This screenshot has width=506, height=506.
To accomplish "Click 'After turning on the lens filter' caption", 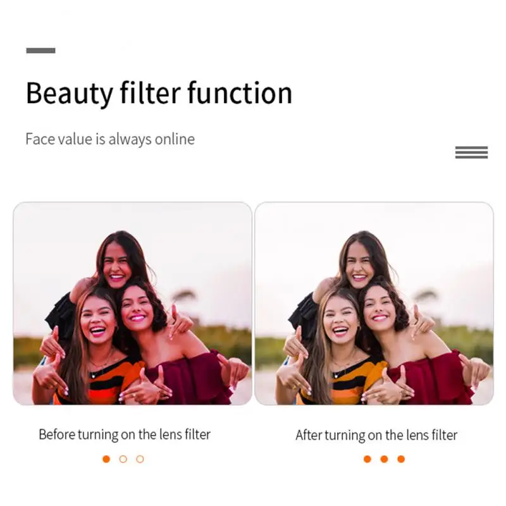I will (x=376, y=435).
